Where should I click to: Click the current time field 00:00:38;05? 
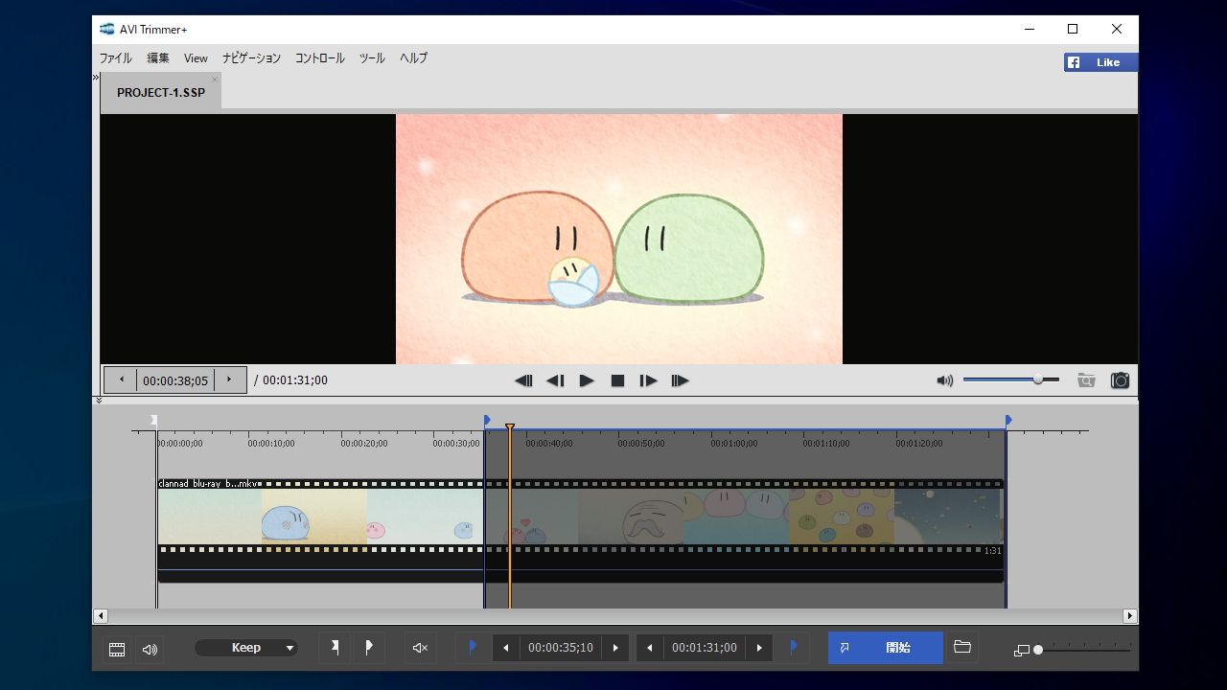click(175, 380)
